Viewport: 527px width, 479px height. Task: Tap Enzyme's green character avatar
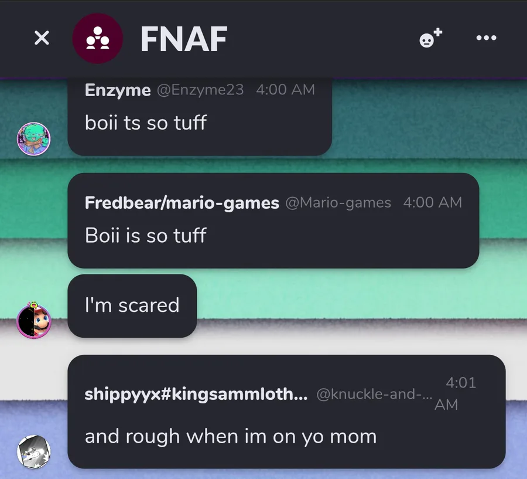pyautogui.click(x=33, y=139)
